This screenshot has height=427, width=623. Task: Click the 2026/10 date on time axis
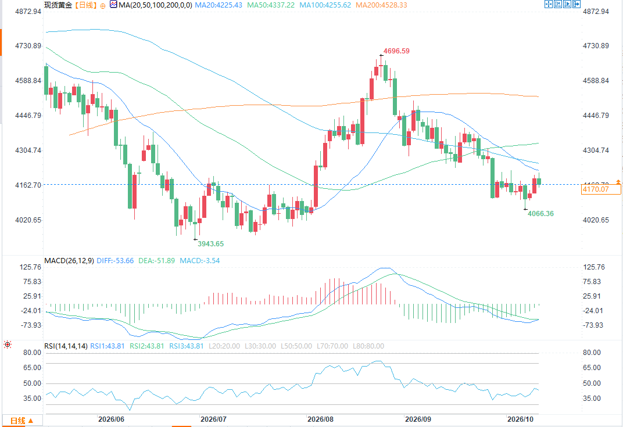tap(520, 419)
